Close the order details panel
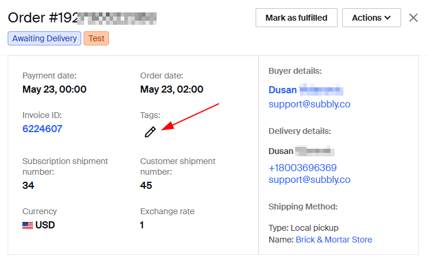Viewport: 427px width, 262px height. (x=413, y=18)
